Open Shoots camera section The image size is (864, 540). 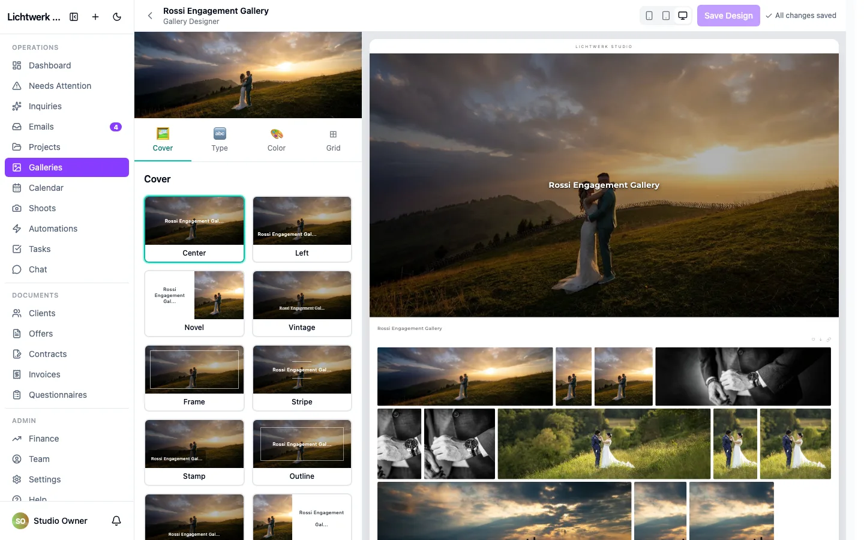tap(67, 208)
